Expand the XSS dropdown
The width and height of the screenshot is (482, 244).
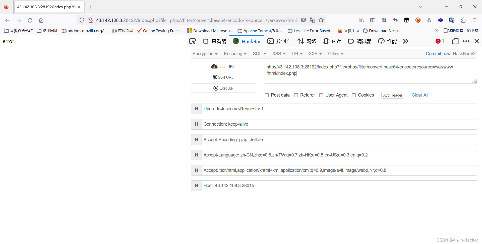point(279,54)
